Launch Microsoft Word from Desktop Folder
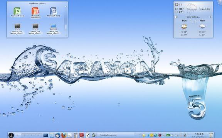 pos(53,12)
